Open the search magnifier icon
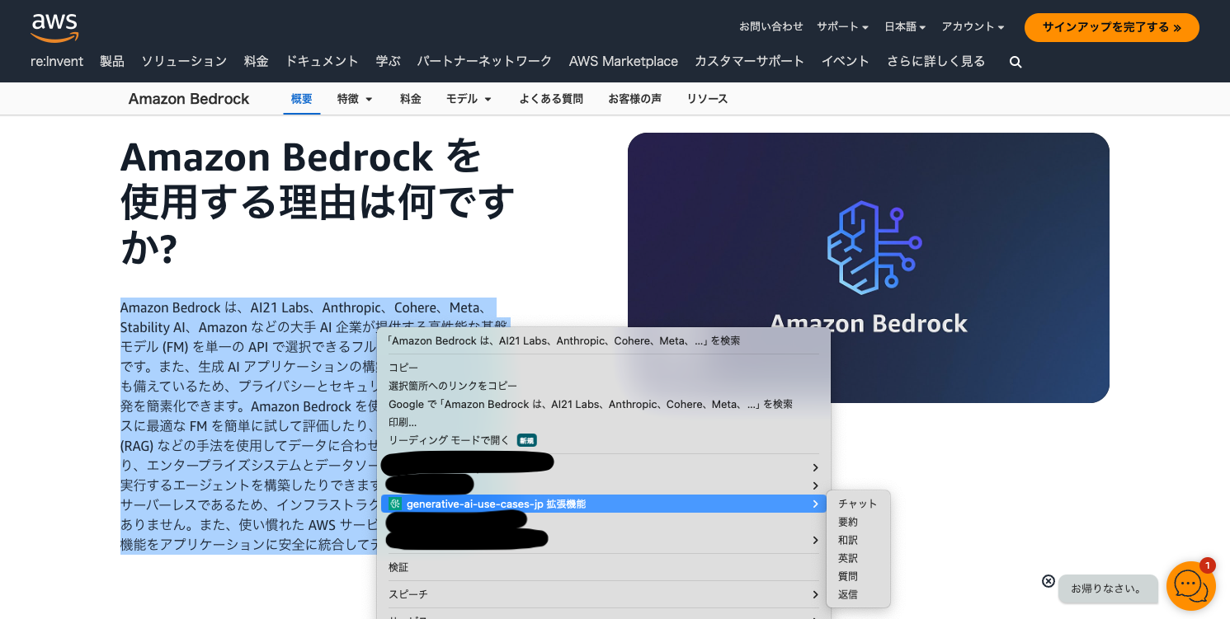Viewport: 1230px width, 619px height. click(1016, 62)
